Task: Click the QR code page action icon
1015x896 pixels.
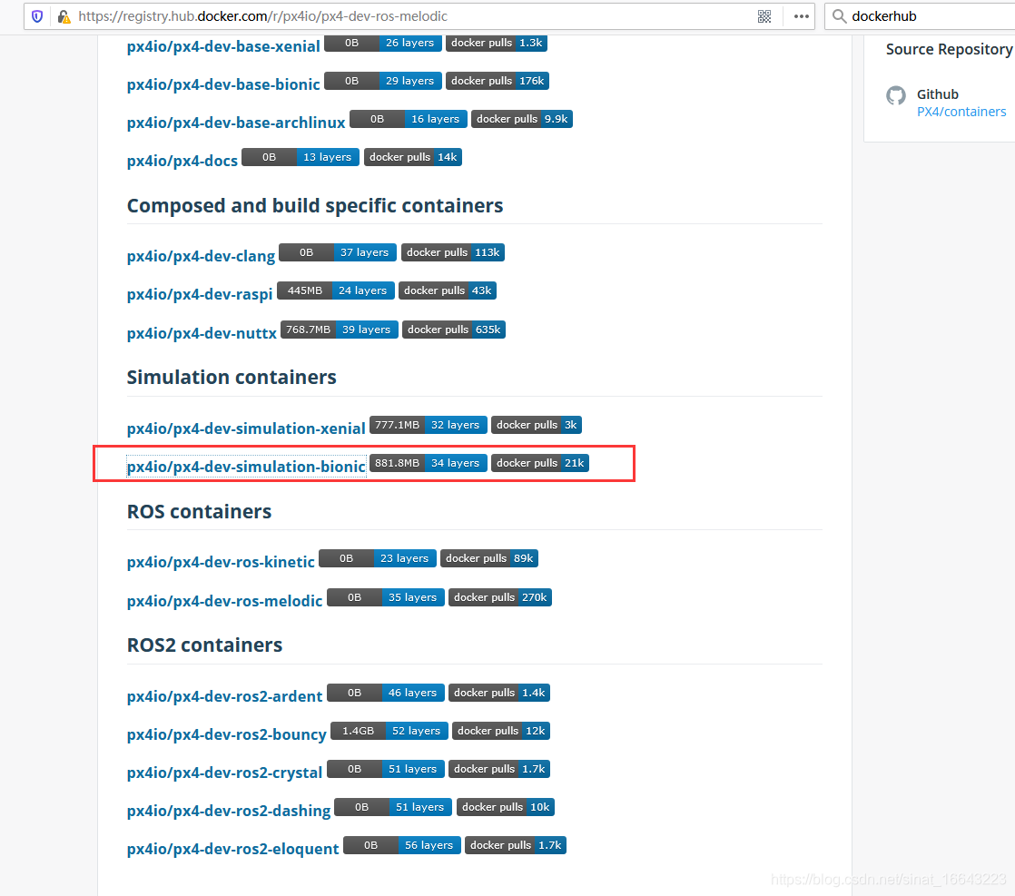Action: [x=764, y=15]
